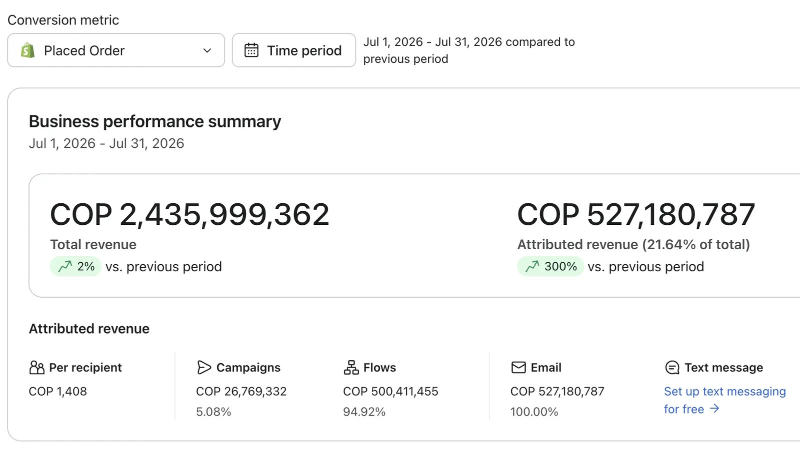Screen dimensions: 800x449
Task: Click the Per recipient value COP 1,408
Action: (x=58, y=392)
